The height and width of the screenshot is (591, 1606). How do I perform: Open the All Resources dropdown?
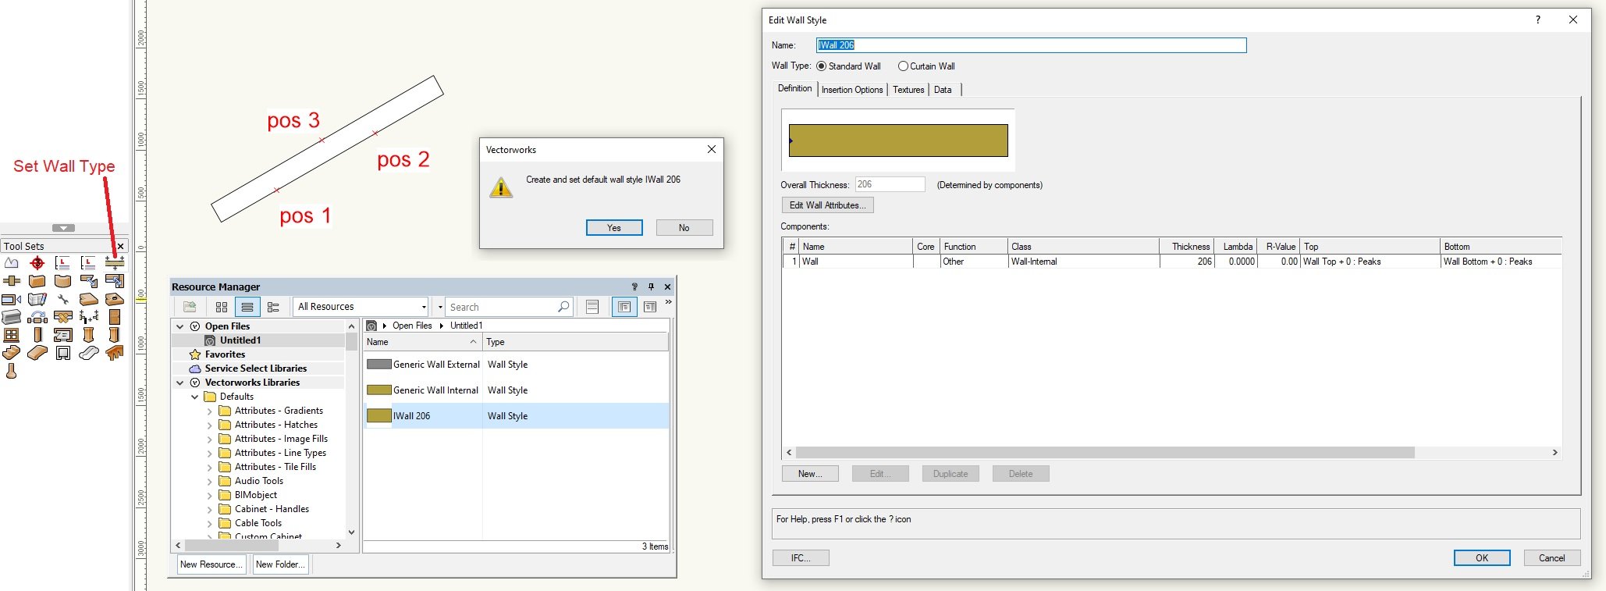coord(361,307)
